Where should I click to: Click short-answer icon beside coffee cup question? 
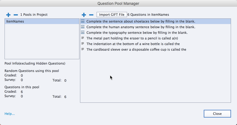(83, 49)
